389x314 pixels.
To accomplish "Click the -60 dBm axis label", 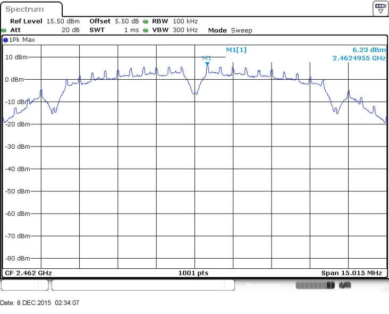I will tap(18, 214).
